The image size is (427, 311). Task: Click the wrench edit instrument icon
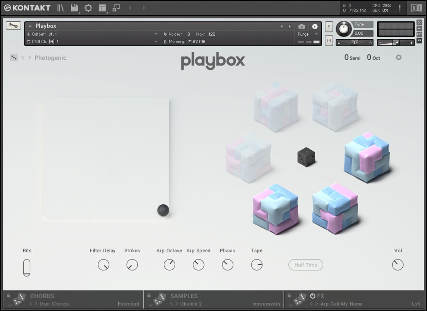click(x=13, y=25)
